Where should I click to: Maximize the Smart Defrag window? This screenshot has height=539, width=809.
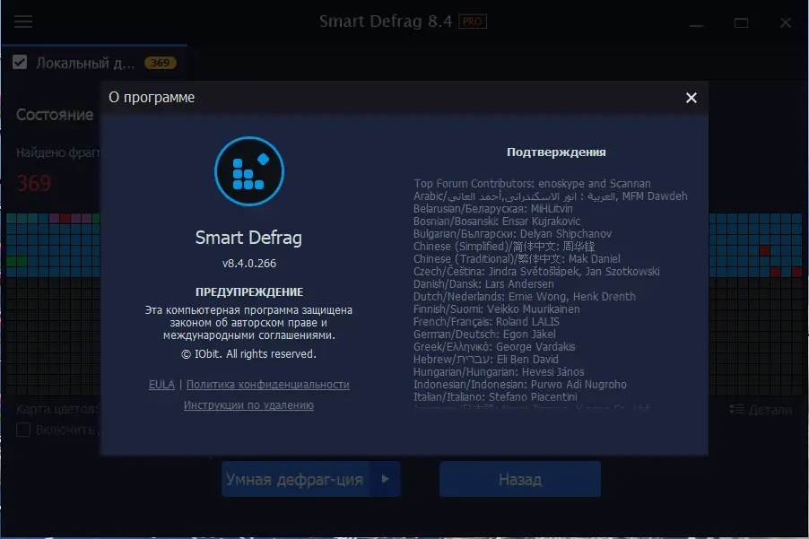pyautogui.click(x=741, y=22)
